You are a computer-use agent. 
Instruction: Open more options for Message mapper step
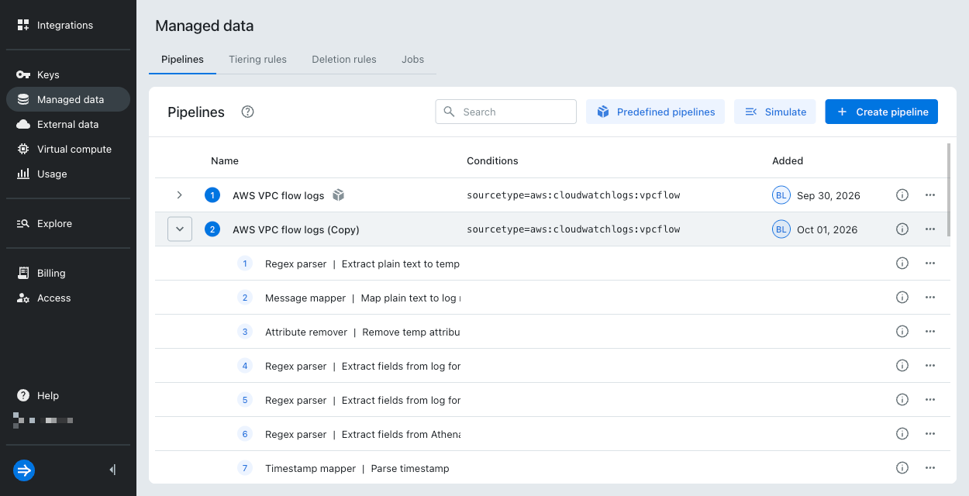(x=930, y=298)
